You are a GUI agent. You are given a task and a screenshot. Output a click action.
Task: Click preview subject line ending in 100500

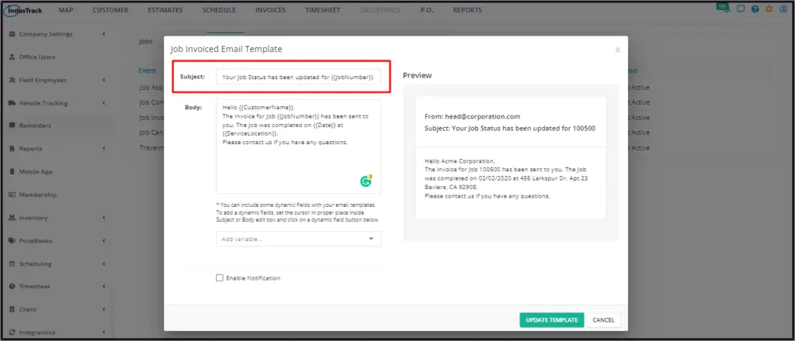pos(510,129)
